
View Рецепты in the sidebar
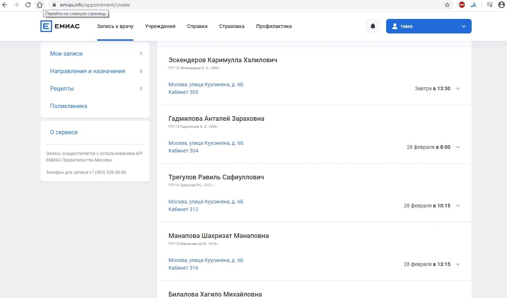pyautogui.click(x=62, y=88)
